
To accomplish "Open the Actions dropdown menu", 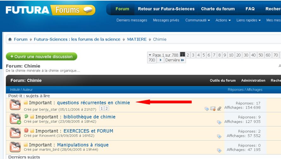I will [x=223, y=20].
